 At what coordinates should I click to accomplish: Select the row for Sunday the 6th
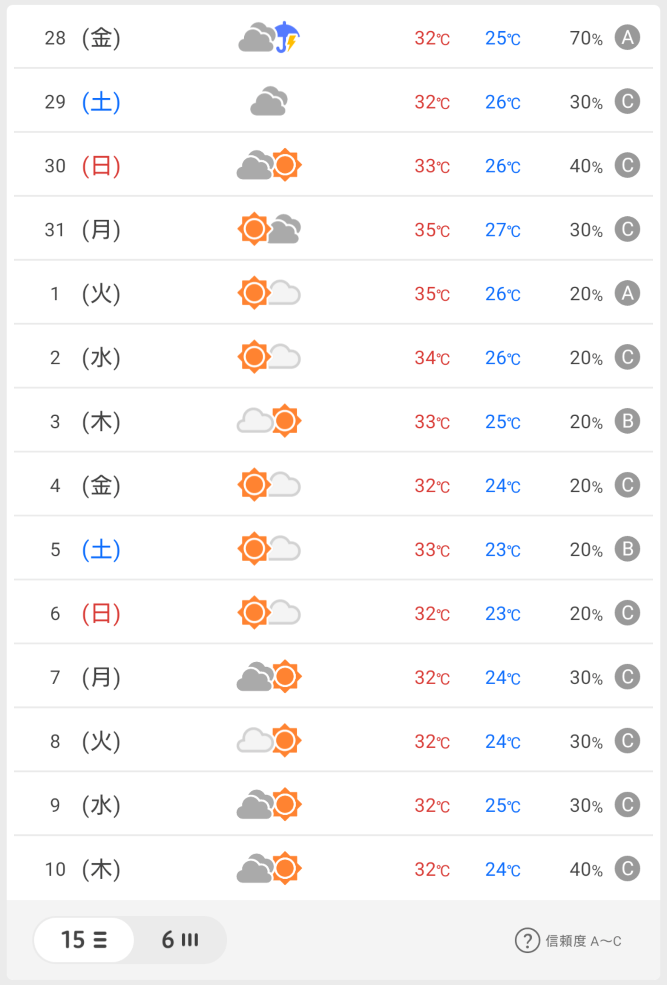pos(333,613)
